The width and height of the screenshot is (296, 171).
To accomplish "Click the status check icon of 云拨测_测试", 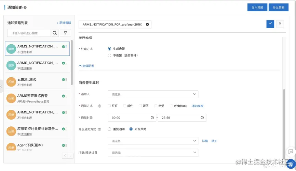I will tap(64, 80).
